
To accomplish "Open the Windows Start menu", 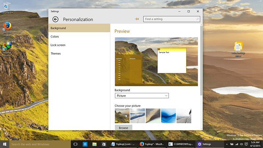I will click(5, 144).
